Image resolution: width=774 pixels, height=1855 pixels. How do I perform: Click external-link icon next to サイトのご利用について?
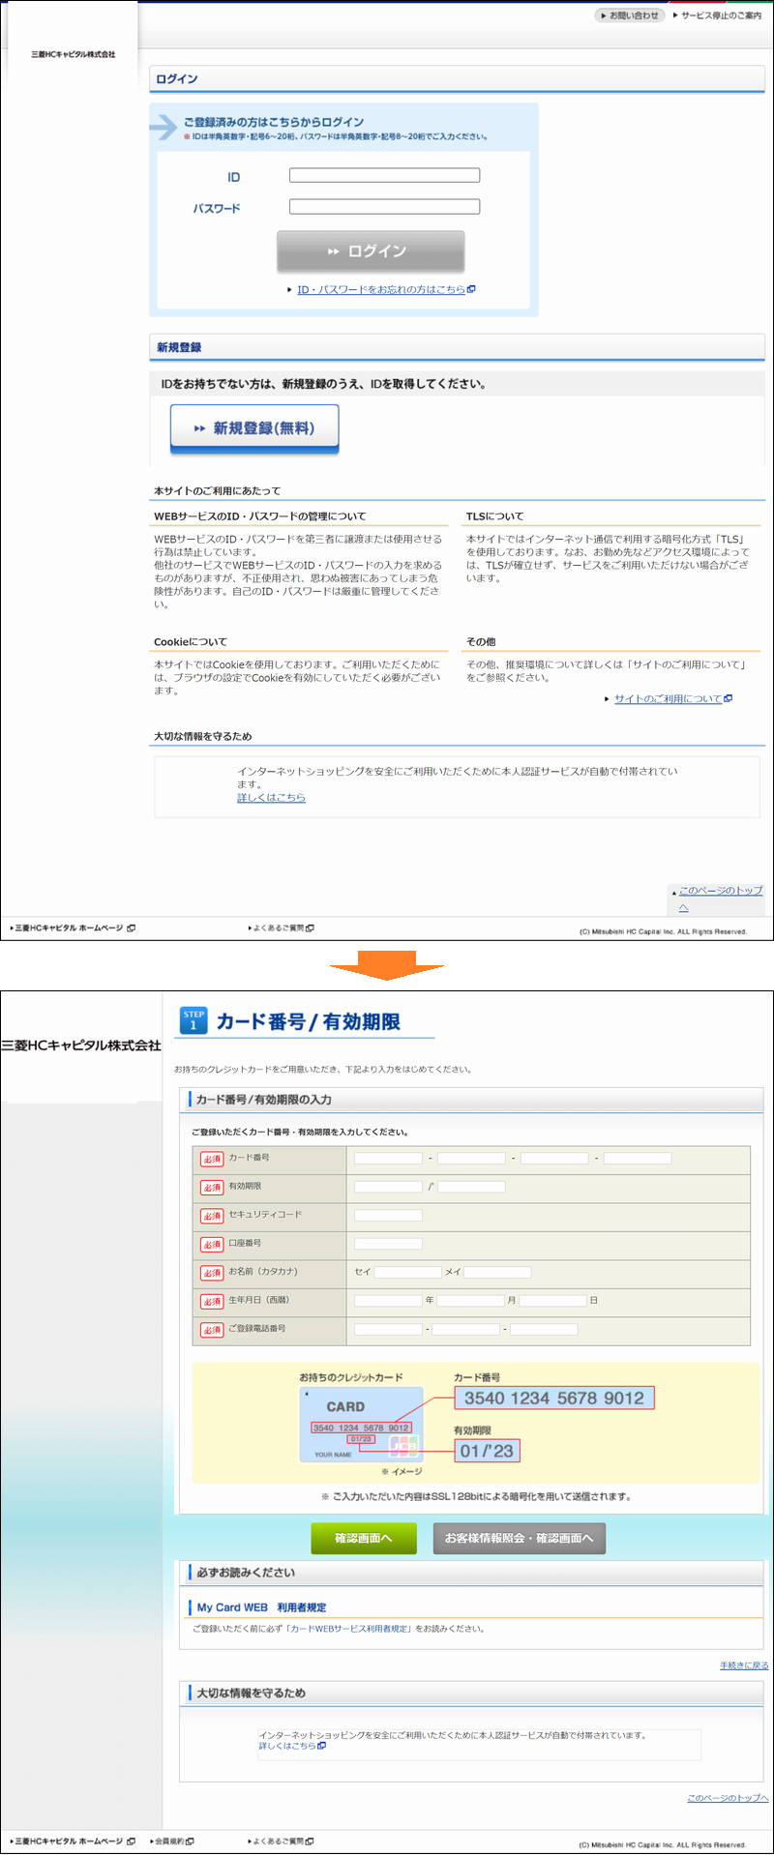[728, 698]
